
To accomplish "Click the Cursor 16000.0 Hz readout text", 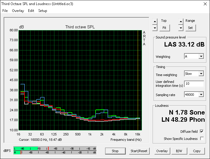I will coord(40,140).
